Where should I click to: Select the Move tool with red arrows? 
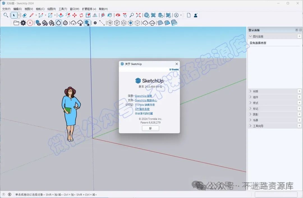75,15
